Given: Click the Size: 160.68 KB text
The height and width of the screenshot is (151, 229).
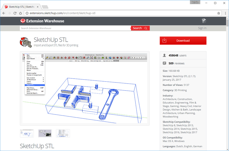Looking at the screenshot, I should tap(171, 71).
